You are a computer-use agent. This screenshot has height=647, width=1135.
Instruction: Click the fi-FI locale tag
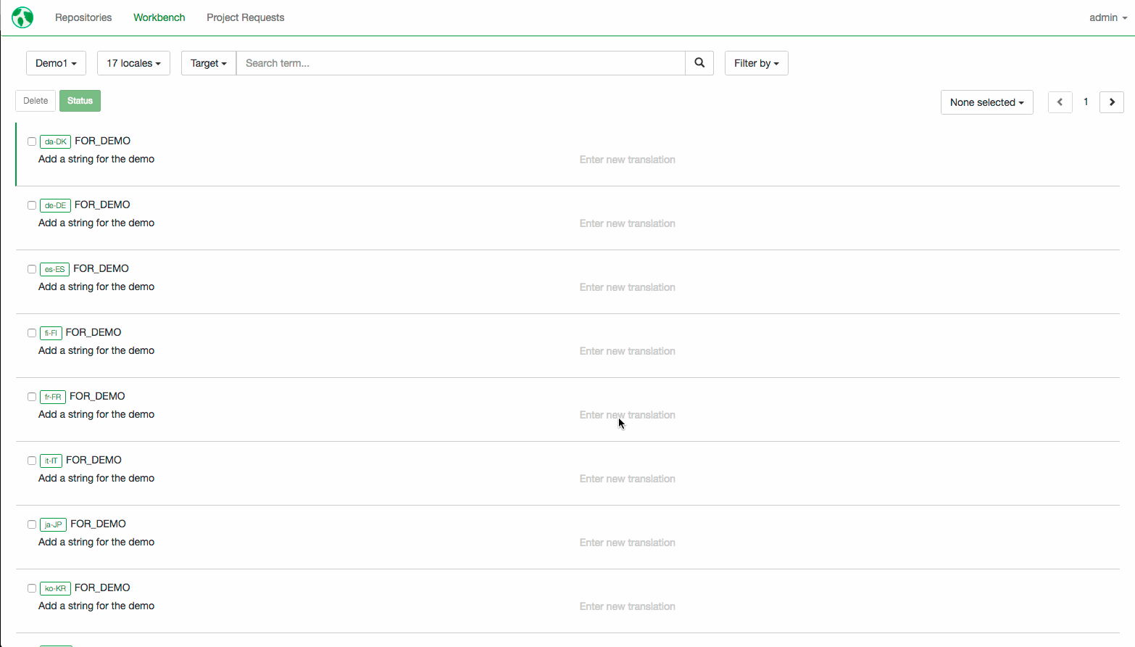click(51, 333)
